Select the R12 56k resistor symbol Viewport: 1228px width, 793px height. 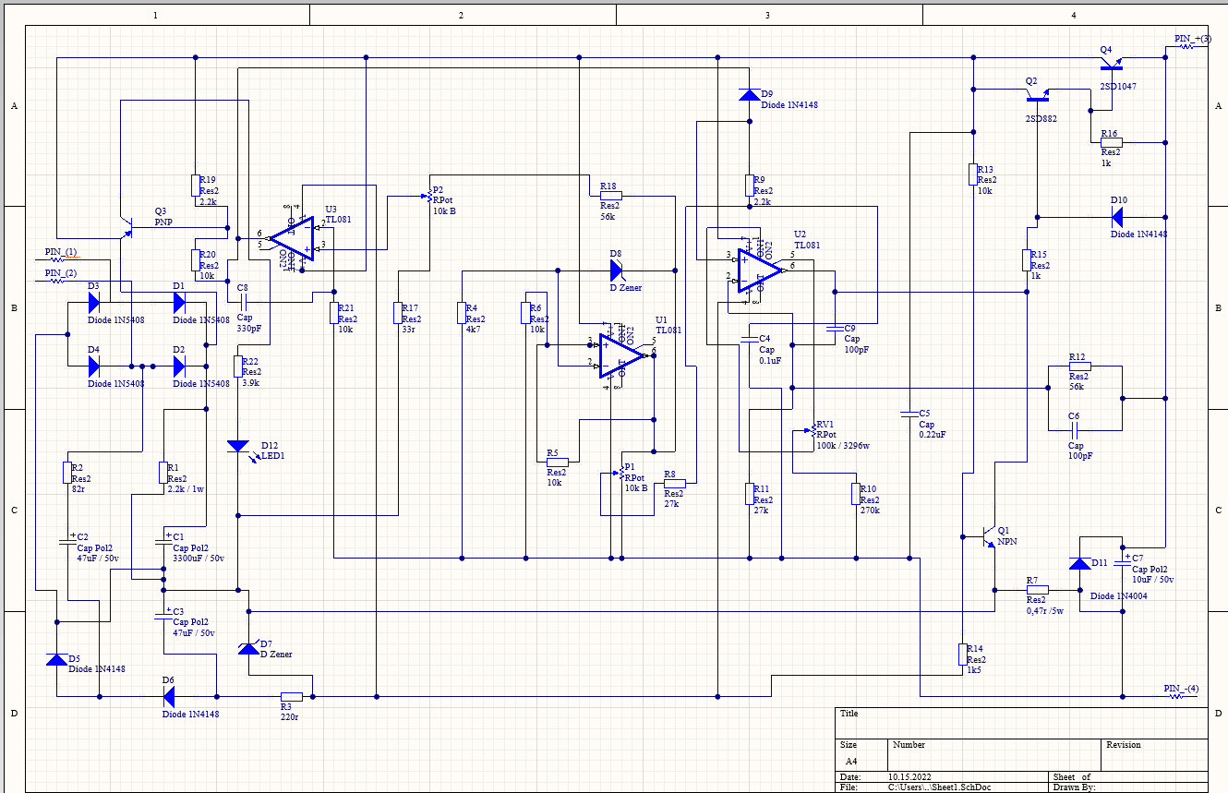click(1079, 366)
